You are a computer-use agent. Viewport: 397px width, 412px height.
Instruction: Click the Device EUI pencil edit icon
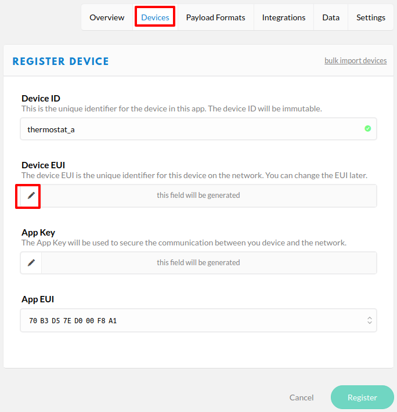[x=31, y=196]
